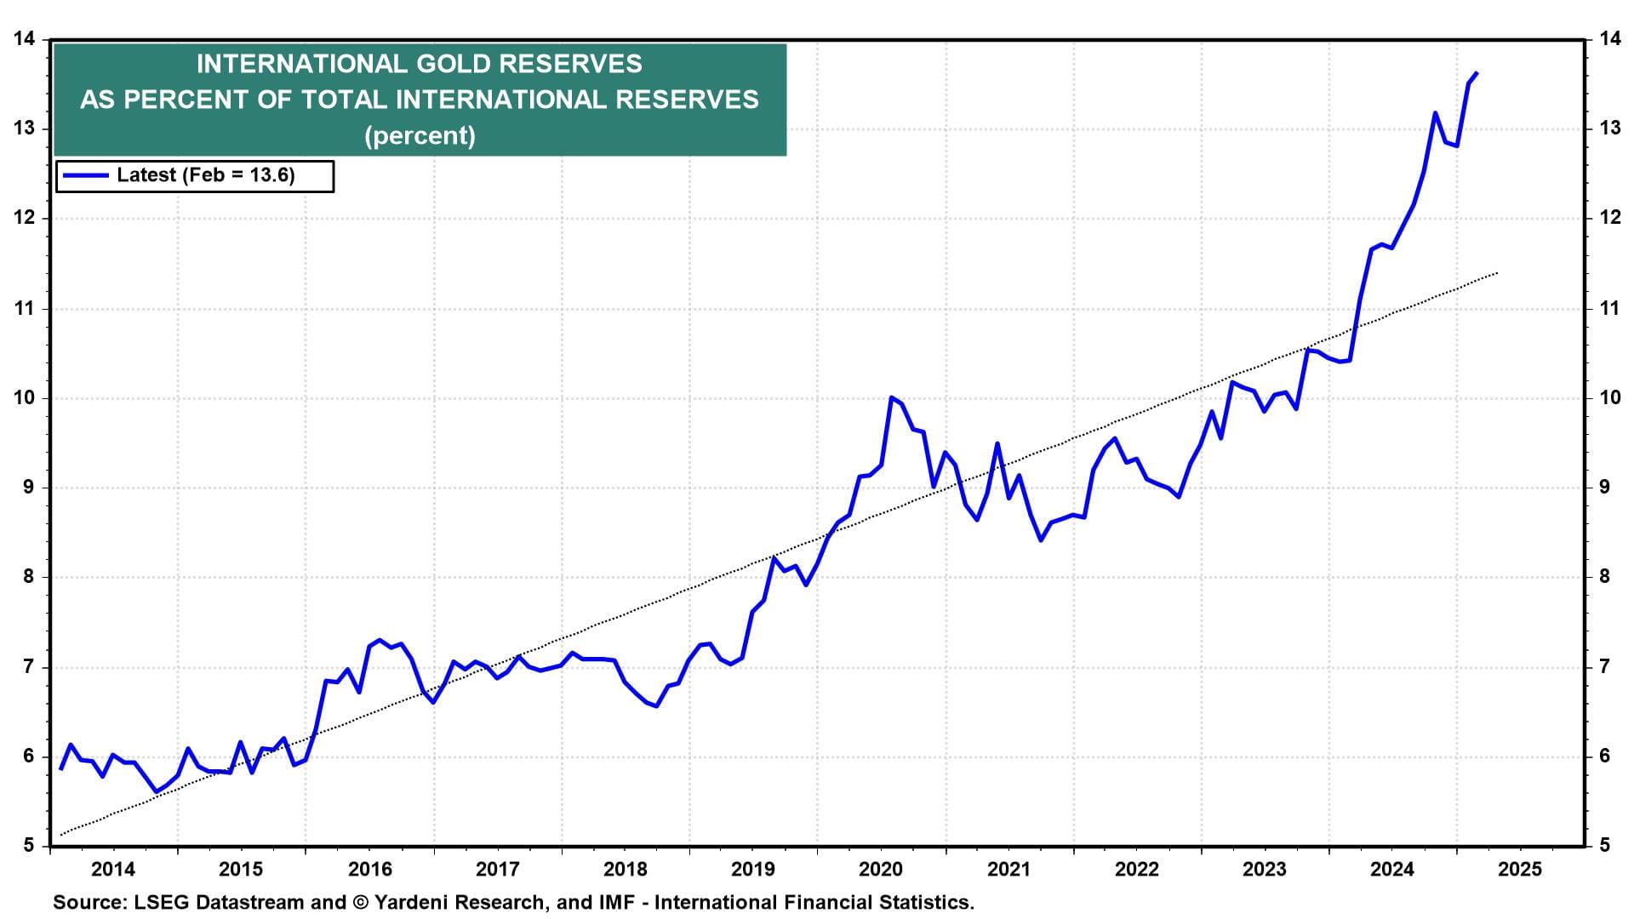
Task: Click the 2020 x-axis year label
Action: click(x=881, y=869)
